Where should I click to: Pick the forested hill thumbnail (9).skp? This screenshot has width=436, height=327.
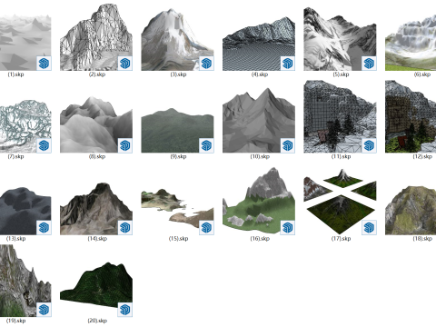pyautogui.click(x=177, y=130)
